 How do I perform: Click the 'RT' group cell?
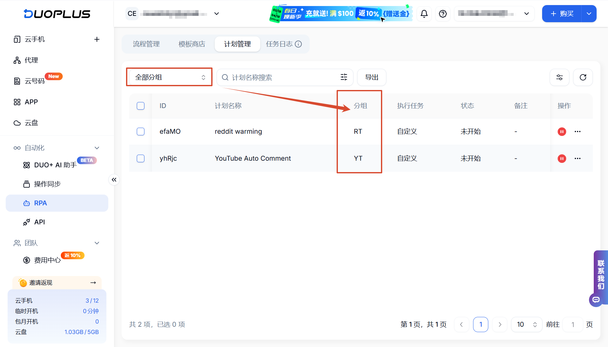pos(358,132)
